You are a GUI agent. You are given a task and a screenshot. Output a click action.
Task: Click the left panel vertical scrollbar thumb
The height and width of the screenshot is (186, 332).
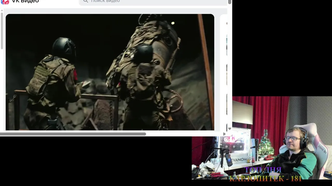click(x=2, y=31)
